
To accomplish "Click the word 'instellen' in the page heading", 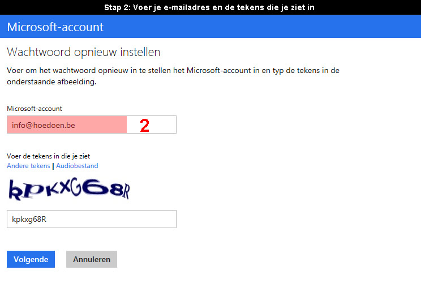I will [140, 52].
